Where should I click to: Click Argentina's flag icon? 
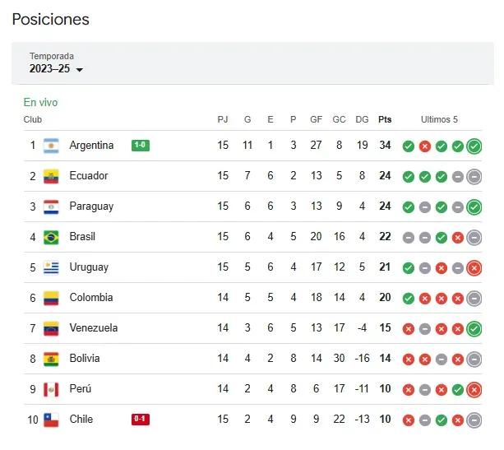click(51, 146)
